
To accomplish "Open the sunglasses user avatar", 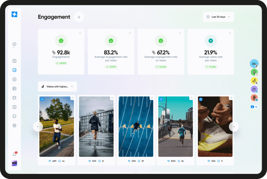I will tap(15, 163).
